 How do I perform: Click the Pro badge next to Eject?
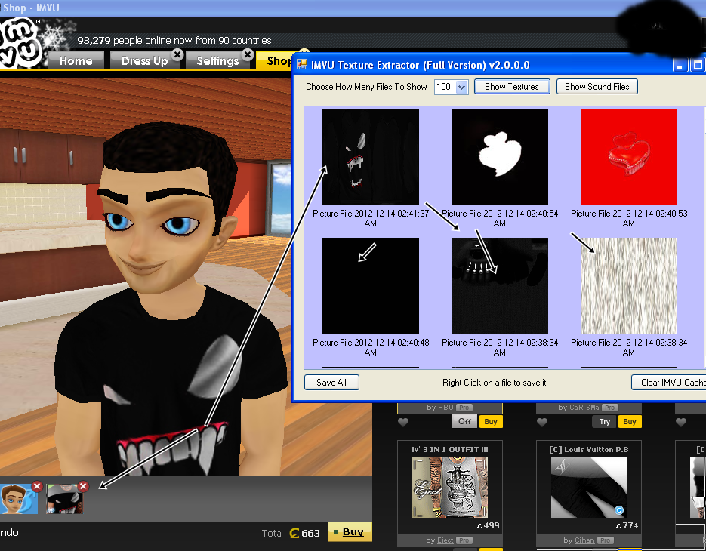pyautogui.click(x=464, y=540)
